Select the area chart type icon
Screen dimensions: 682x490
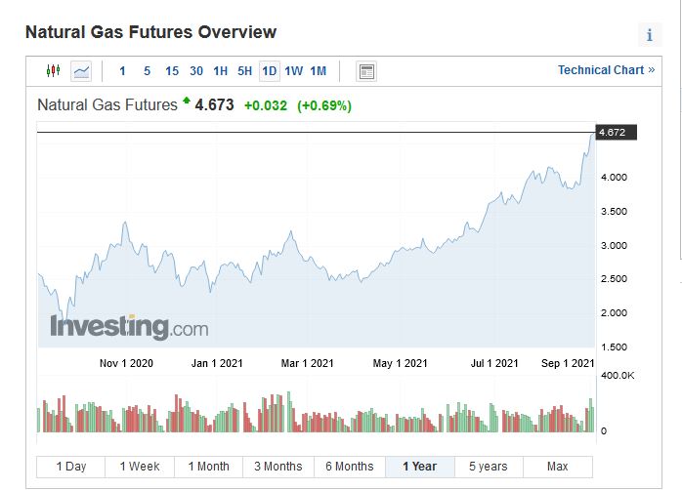coord(81,70)
